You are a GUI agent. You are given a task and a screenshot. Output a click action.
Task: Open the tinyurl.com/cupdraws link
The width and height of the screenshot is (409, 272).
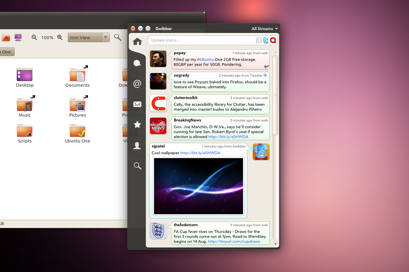click(x=234, y=241)
